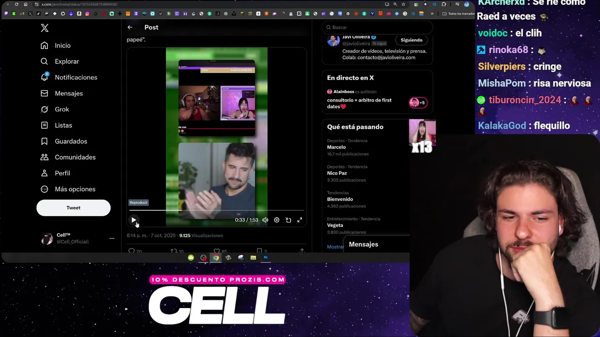Viewport: 600px width, 337px height.
Task: Bookmark this page with the star icon
Action: (403, 4)
